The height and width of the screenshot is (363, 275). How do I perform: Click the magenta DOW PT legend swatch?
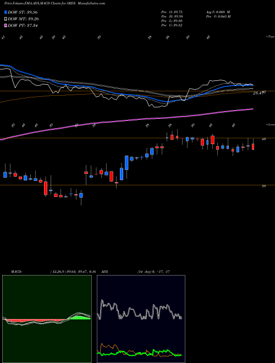coord(5,25)
